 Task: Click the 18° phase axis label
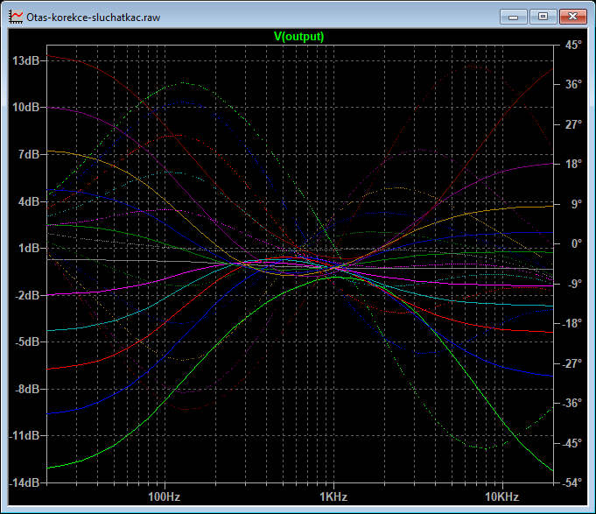573,164
